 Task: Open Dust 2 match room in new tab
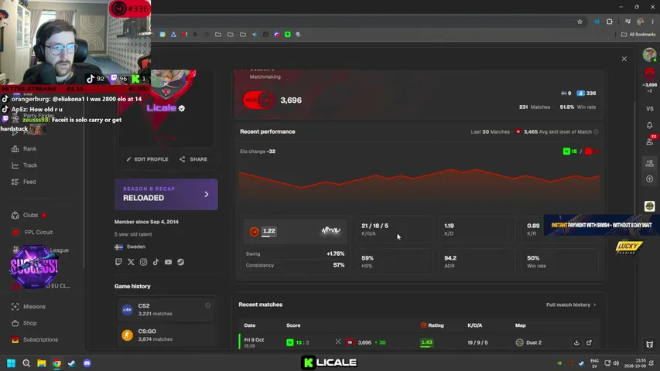click(589, 343)
